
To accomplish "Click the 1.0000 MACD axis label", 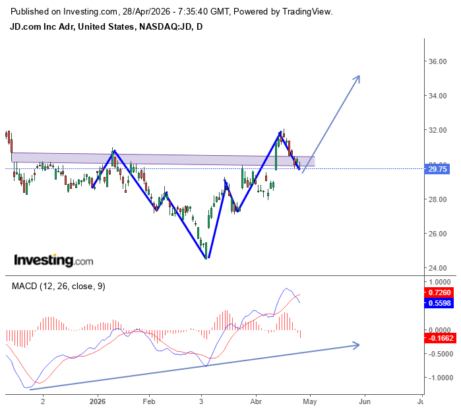I will click(440, 282).
